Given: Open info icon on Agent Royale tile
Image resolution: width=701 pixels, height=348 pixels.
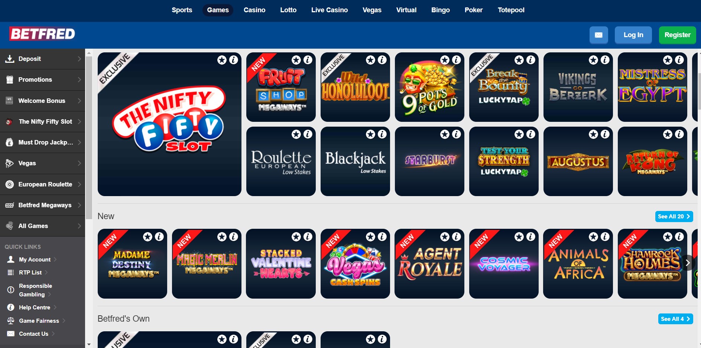Looking at the screenshot, I should click(x=456, y=237).
